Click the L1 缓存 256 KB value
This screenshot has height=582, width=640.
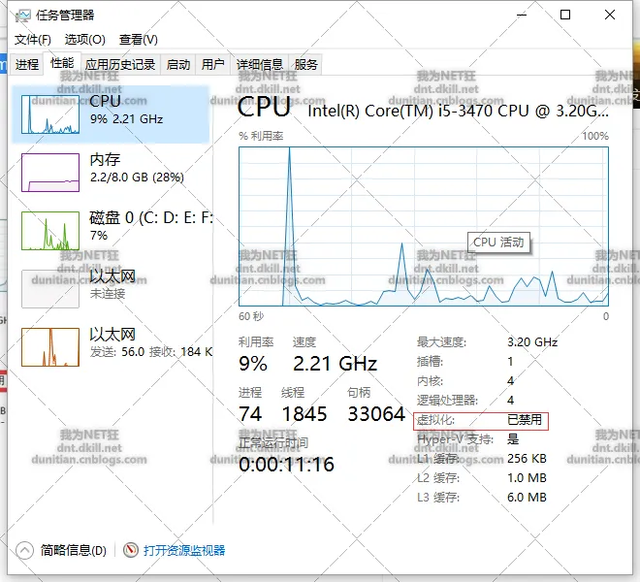pyautogui.click(x=527, y=458)
